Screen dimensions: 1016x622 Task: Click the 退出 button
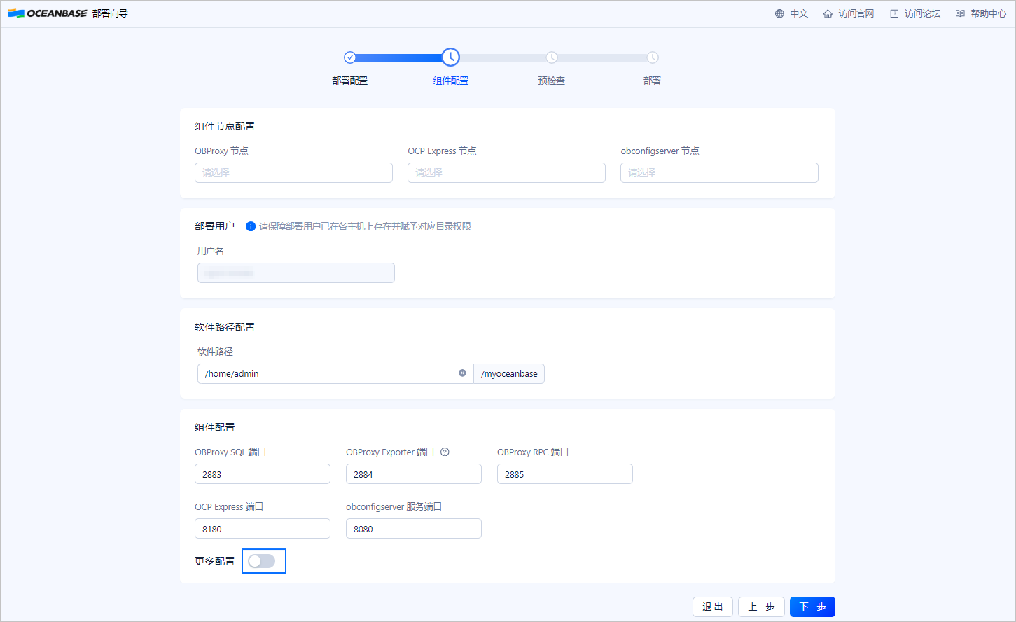coord(713,607)
